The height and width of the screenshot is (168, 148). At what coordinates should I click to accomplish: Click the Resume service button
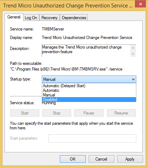[x=121, y=113]
